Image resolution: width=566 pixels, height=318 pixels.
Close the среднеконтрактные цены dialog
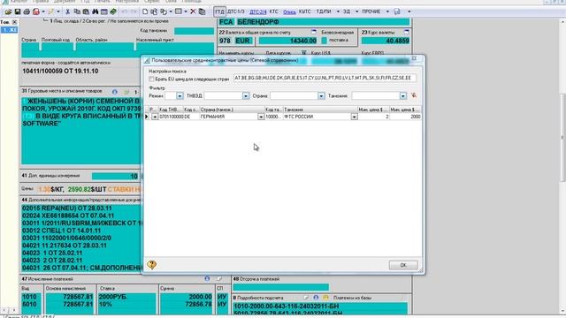pos(414,58)
